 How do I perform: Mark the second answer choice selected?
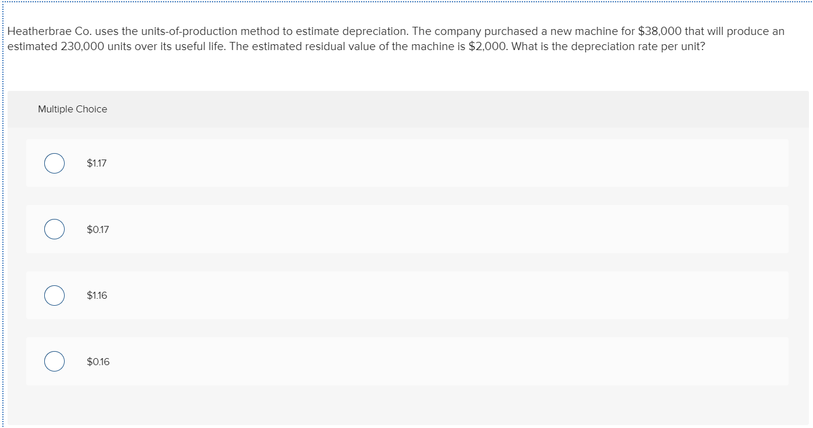point(54,229)
